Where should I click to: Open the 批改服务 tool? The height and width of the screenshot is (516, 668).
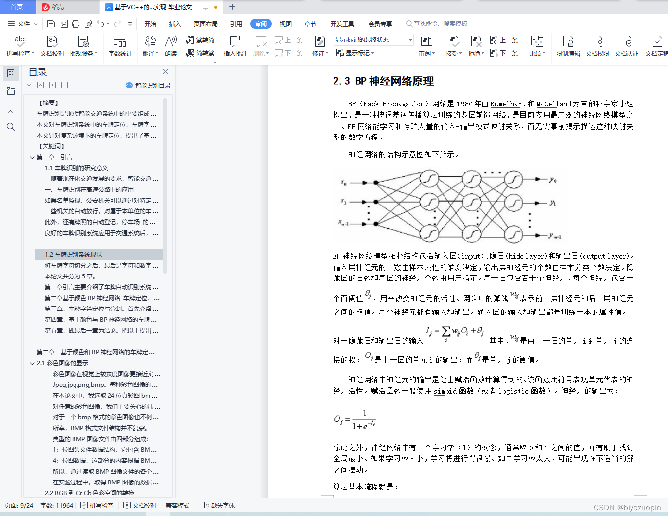[83, 46]
